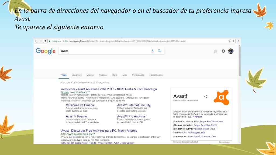Viewport: 276px width, 155px height.
Task: Click the Anuncio ad label
Action: point(65,92)
